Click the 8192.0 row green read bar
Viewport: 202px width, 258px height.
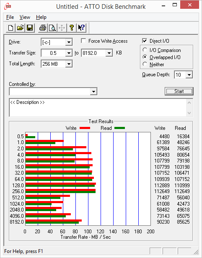tap(52, 223)
